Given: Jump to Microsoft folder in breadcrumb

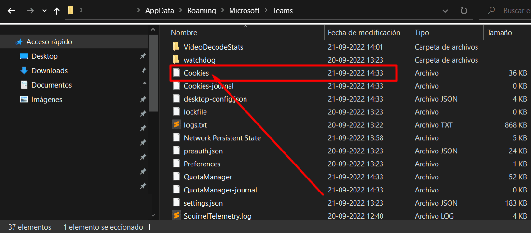Looking at the screenshot, I should click(244, 11).
